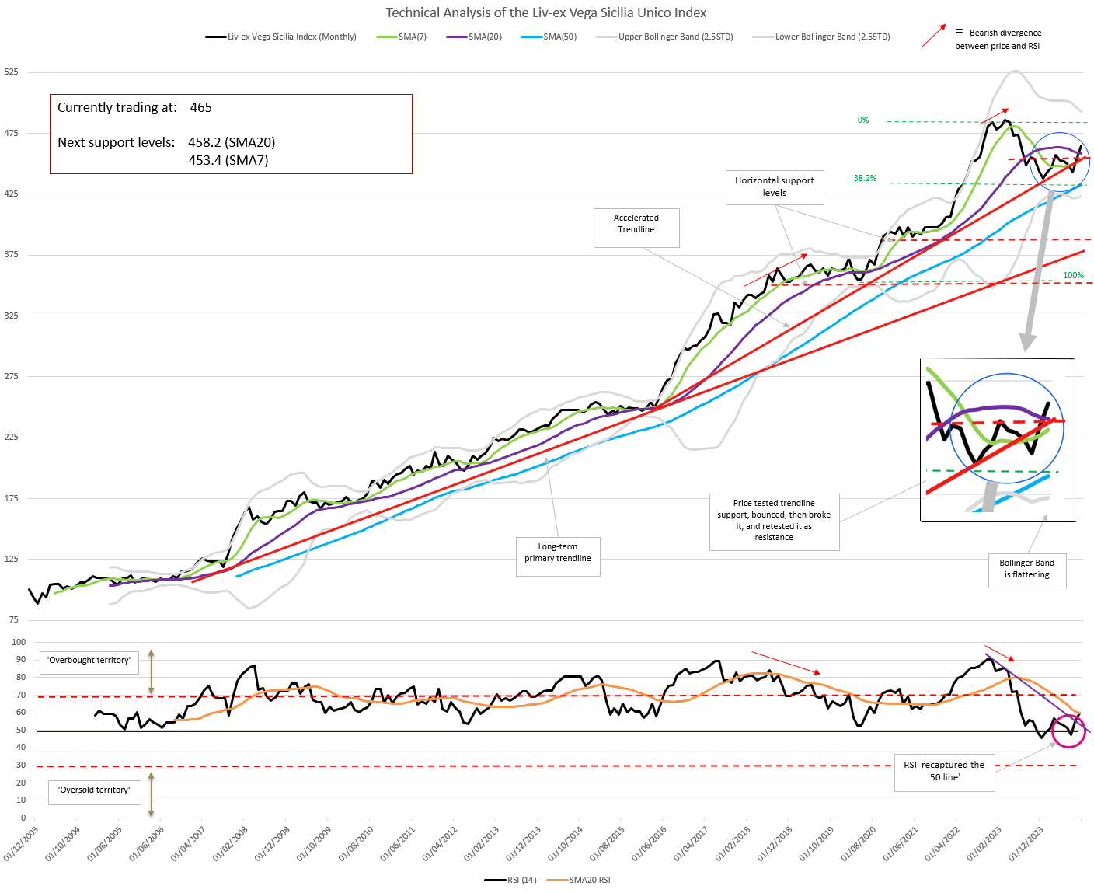
Task: Click the '225' price axis label
Action: (11, 437)
